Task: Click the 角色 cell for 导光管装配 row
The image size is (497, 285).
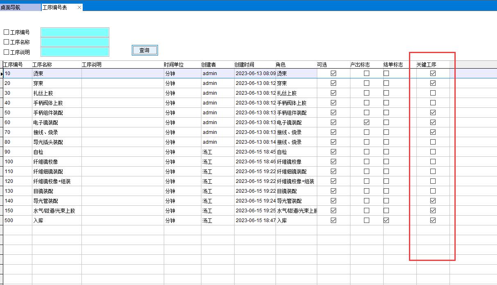Action: click(296, 201)
